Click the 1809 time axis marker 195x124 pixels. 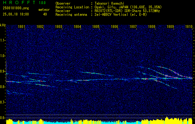170,26
